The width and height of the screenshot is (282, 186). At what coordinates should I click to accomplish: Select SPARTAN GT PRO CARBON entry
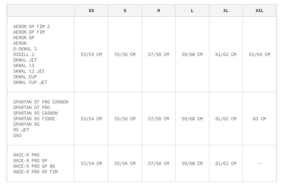tap(41, 102)
